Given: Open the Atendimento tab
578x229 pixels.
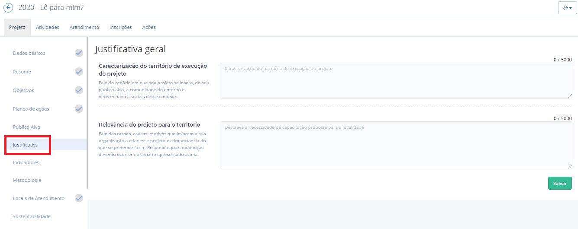Looking at the screenshot, I should 84,27.
